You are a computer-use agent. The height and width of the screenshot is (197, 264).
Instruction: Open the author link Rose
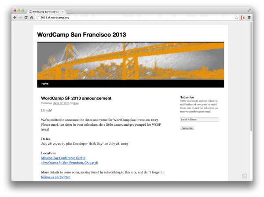point(76,103)
